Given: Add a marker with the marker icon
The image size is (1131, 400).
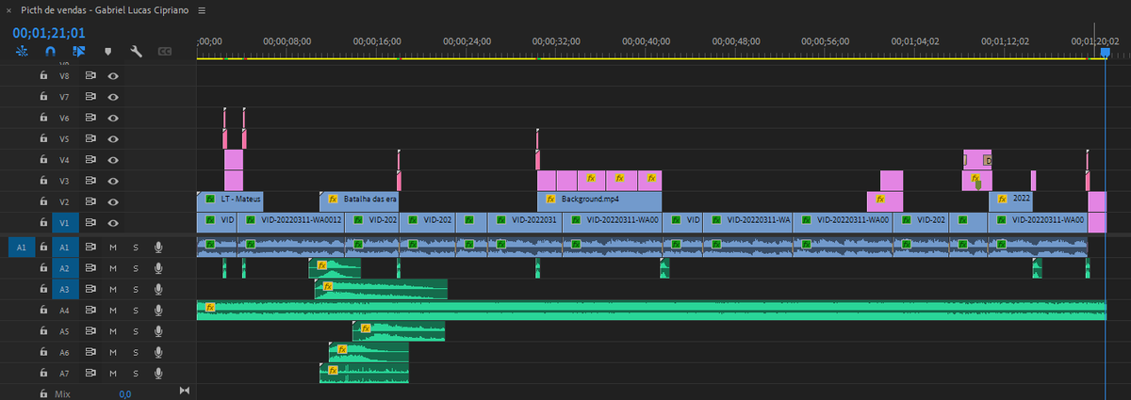Looking at the screenshot, I should pyautogui.click(x=107, y=52).
